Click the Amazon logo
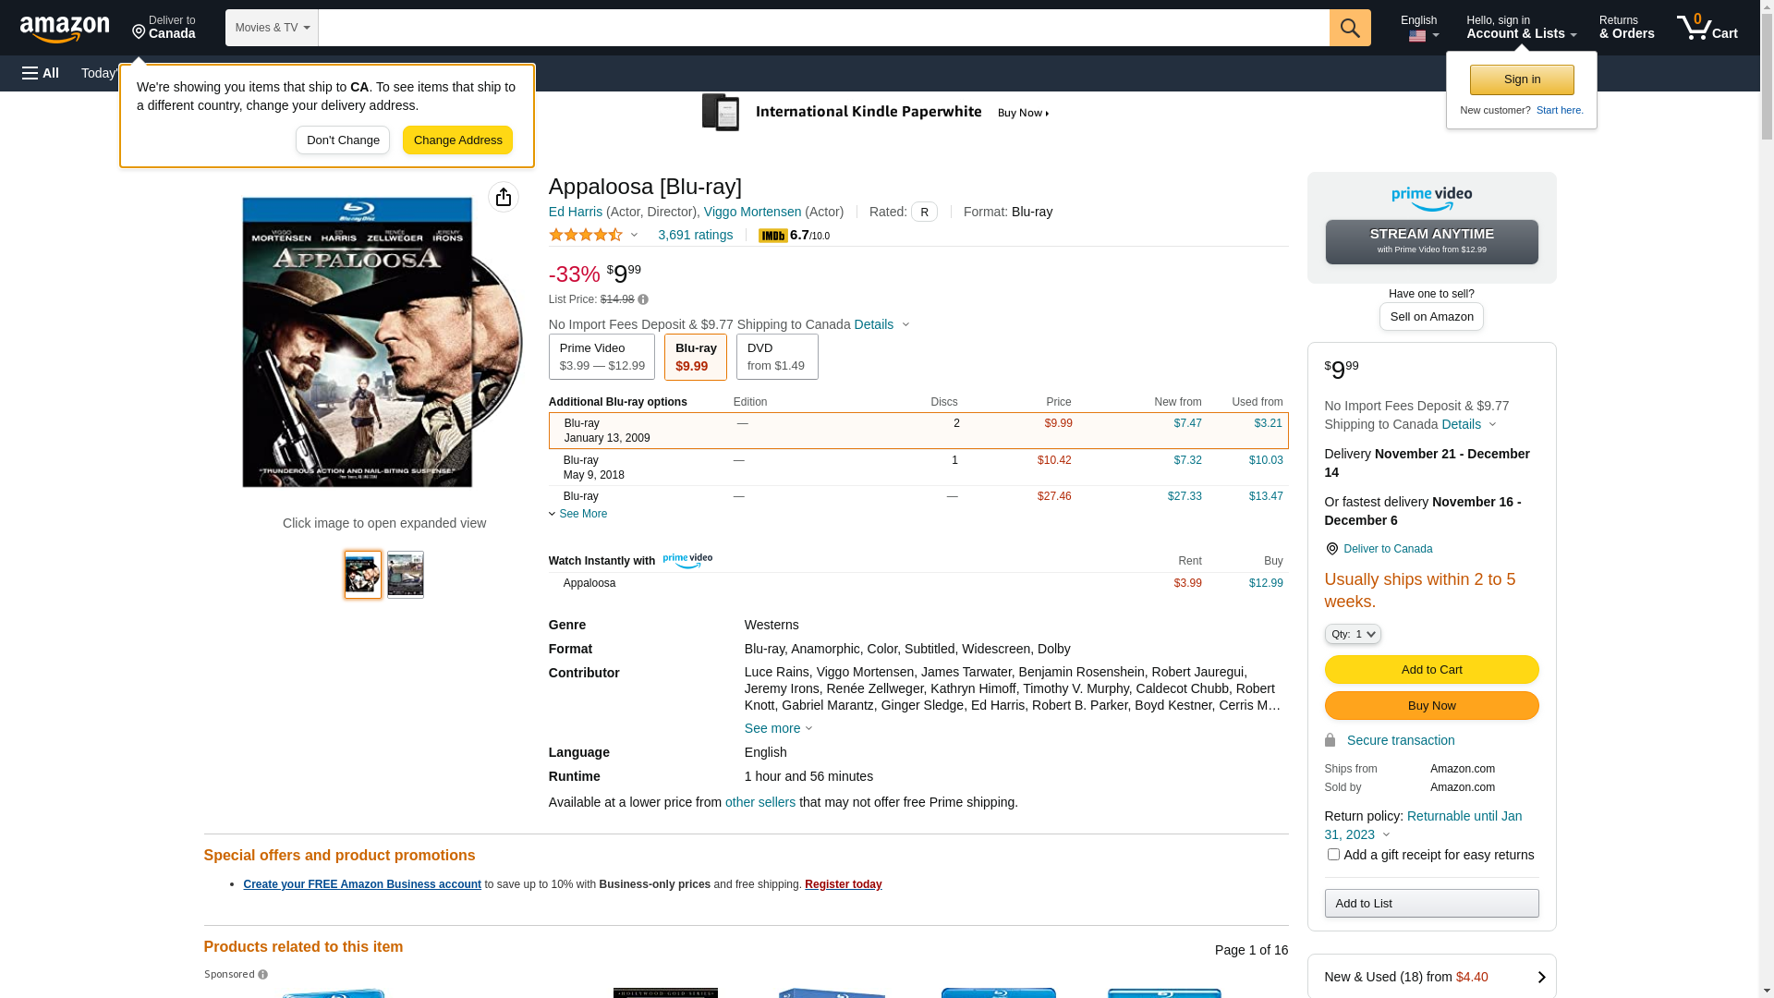 point(65,29)
